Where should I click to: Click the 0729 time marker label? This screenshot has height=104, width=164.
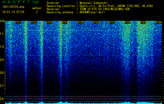pyautogui.click(x=143, y=22)
